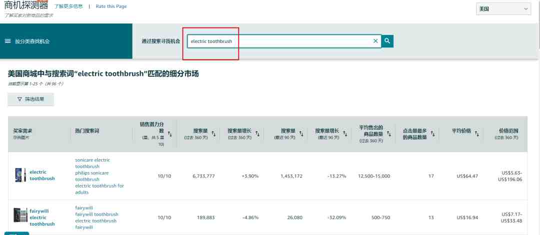Open the hamburger menu icon beside 按分类查找机会

(7, 41)
